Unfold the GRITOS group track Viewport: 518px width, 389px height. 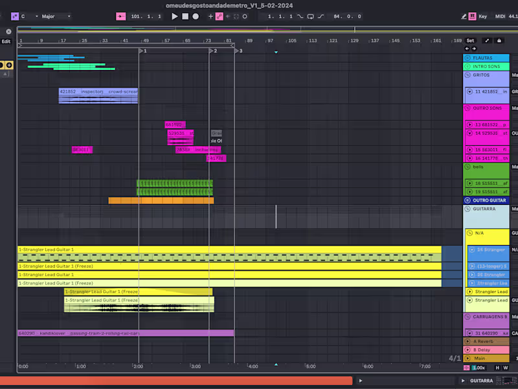[x=468, y=75]
